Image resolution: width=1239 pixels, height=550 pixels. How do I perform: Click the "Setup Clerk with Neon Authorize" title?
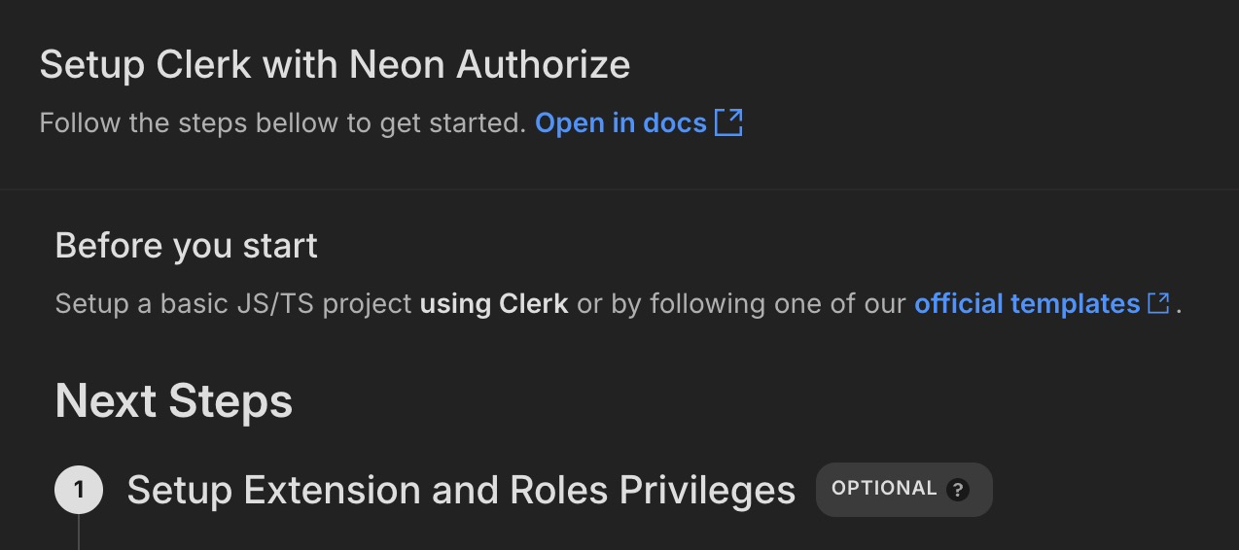tap(335, 65)
